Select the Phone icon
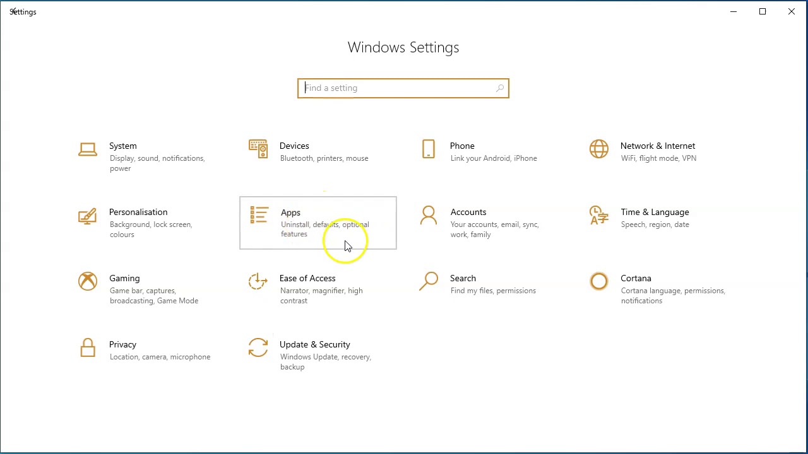The image size is (808, 454). (x=429, y=149)
